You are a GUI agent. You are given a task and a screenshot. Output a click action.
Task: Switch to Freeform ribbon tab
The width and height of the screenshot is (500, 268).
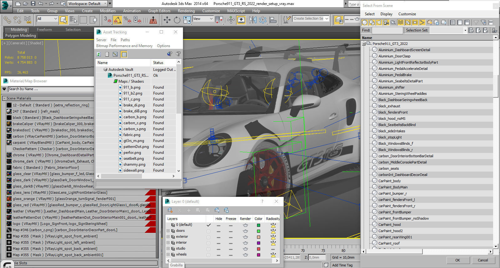pos(44,30)
